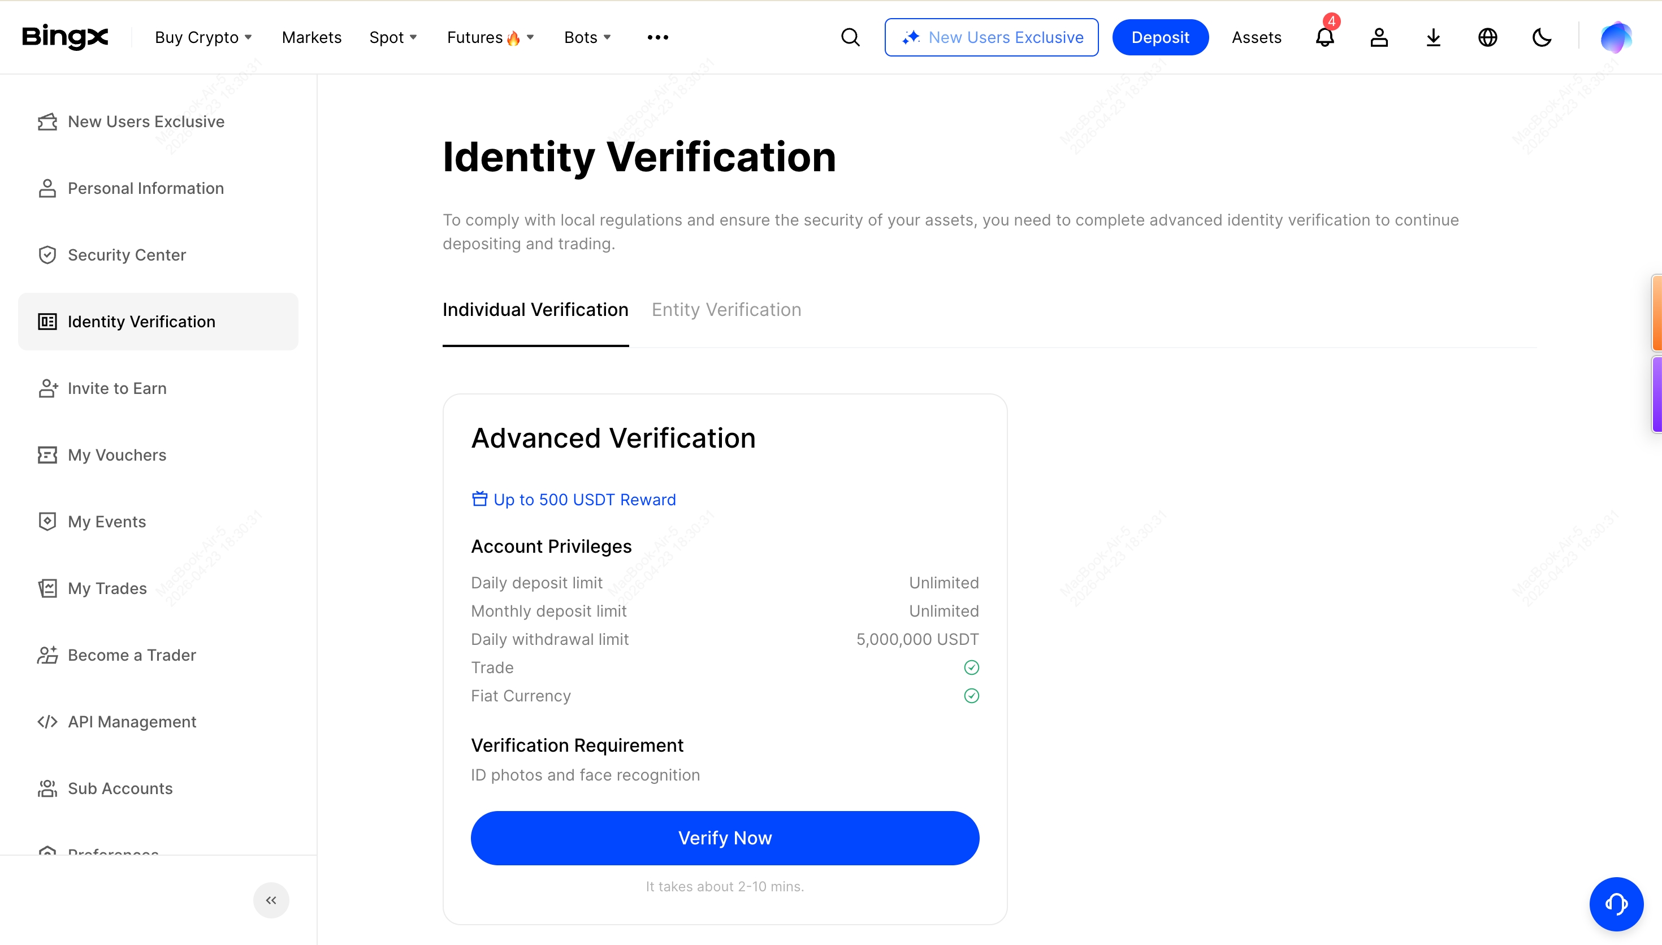The image size is (1662, 945).
Task: Click the BingX logo
Action: [x=65, y=37]
